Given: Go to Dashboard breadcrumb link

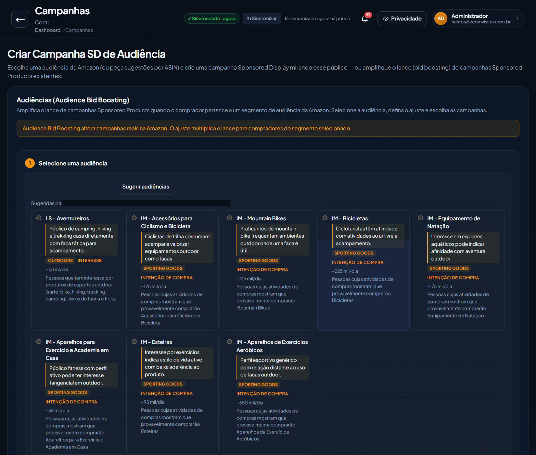Looking at the screenshot, I should click(48, 30).
